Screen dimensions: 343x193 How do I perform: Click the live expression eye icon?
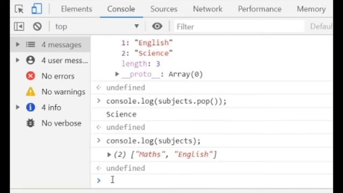coord(157,26)
